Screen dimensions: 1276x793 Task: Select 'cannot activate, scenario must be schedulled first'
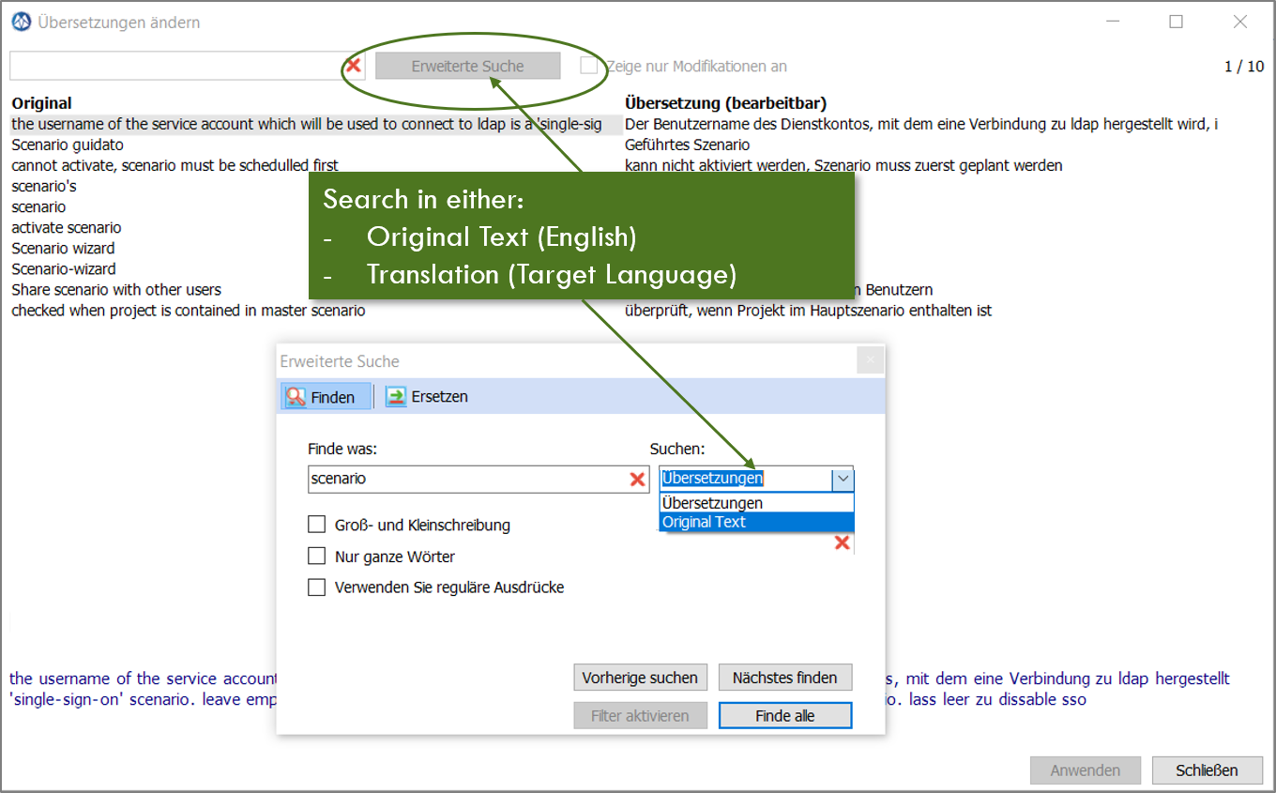pos(175,165)
